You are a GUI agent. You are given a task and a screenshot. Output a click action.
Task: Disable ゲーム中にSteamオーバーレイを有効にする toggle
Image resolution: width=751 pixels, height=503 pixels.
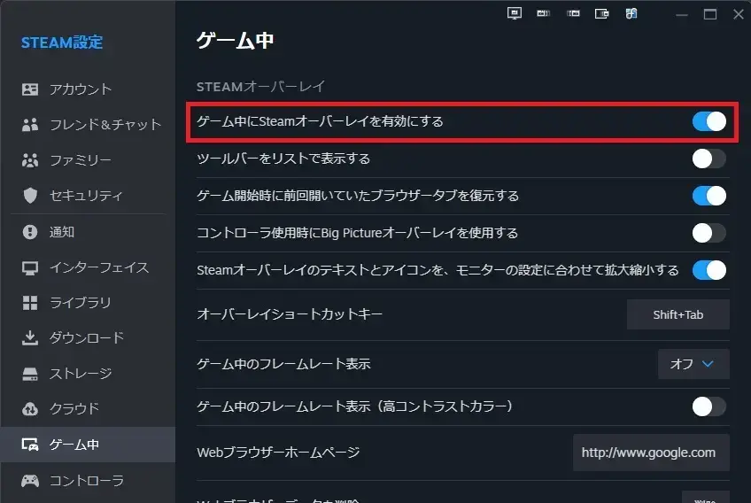(708, 121)
